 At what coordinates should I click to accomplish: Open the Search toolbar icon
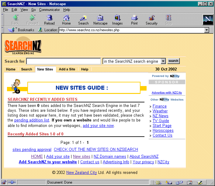coord(83,20)
